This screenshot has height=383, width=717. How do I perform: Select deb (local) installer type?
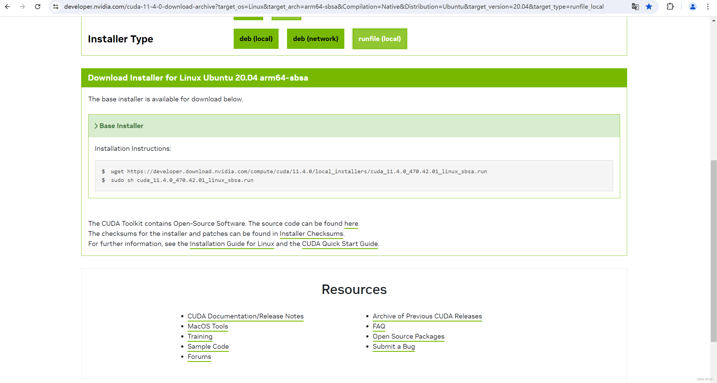[x=256, y=39]
